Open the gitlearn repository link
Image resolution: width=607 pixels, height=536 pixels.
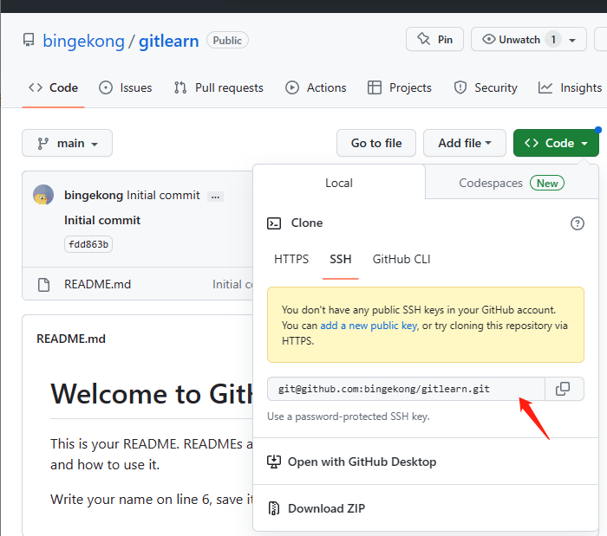169,41
